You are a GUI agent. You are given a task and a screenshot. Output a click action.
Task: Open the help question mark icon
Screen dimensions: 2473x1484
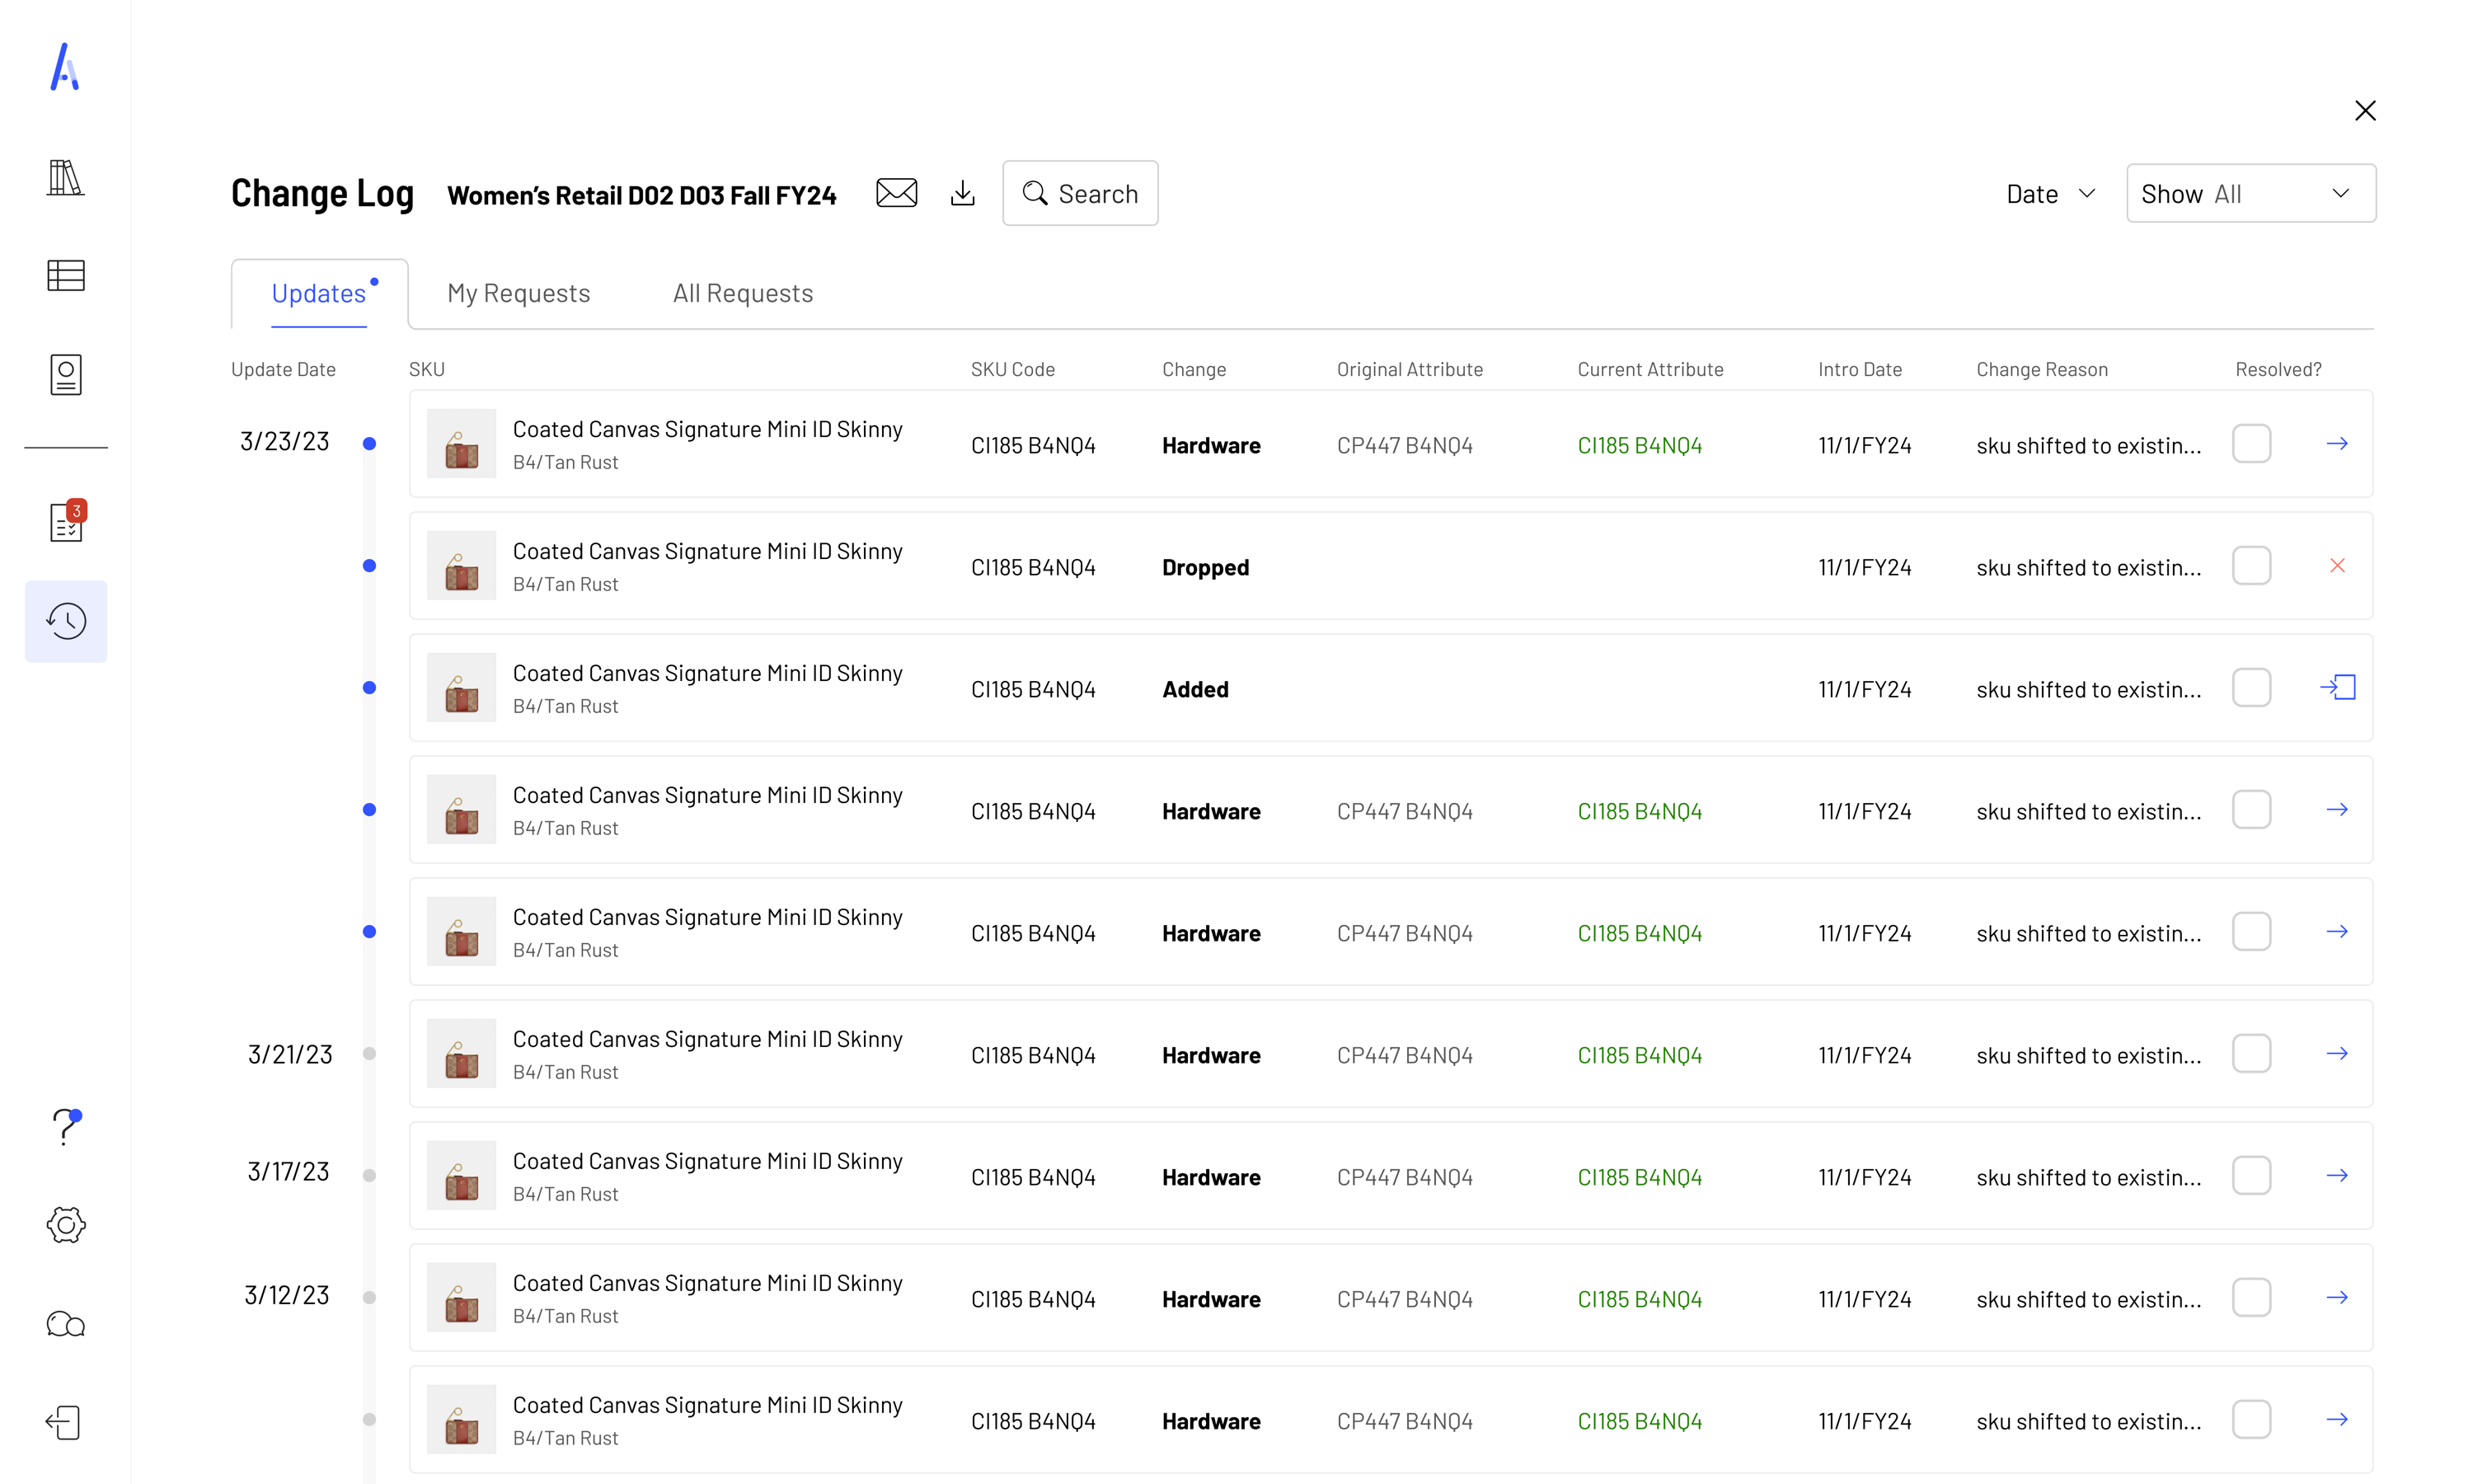click(x=66, y=1127)
